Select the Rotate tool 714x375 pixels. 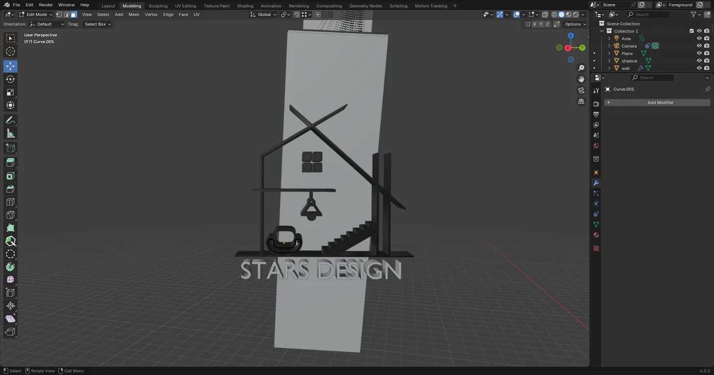10,79
